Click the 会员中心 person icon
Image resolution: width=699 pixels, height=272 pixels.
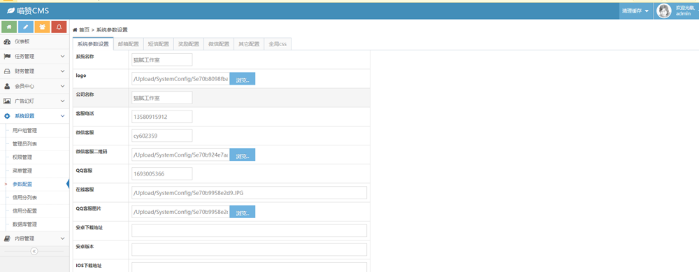(7, 86)
